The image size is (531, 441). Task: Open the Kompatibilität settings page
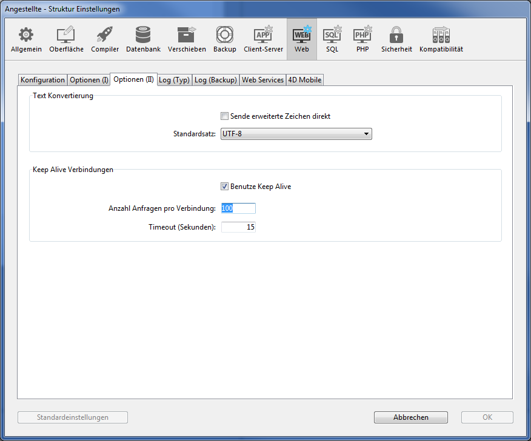click(441, 39)
